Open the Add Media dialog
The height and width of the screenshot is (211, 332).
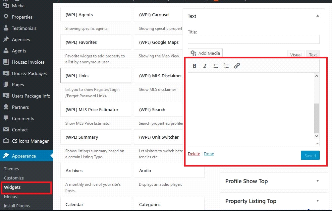(205, 53)
